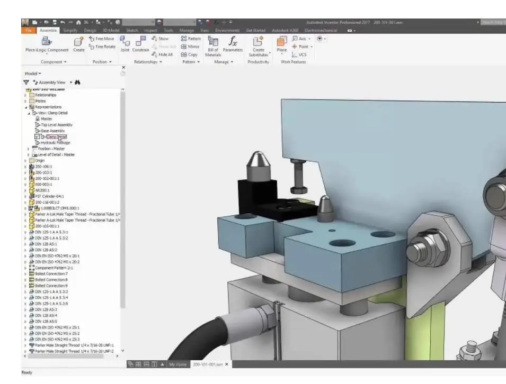Open the 3D Model ribbon tab
The height and width of the screenshot is (384, 506).
click(112, 30)
